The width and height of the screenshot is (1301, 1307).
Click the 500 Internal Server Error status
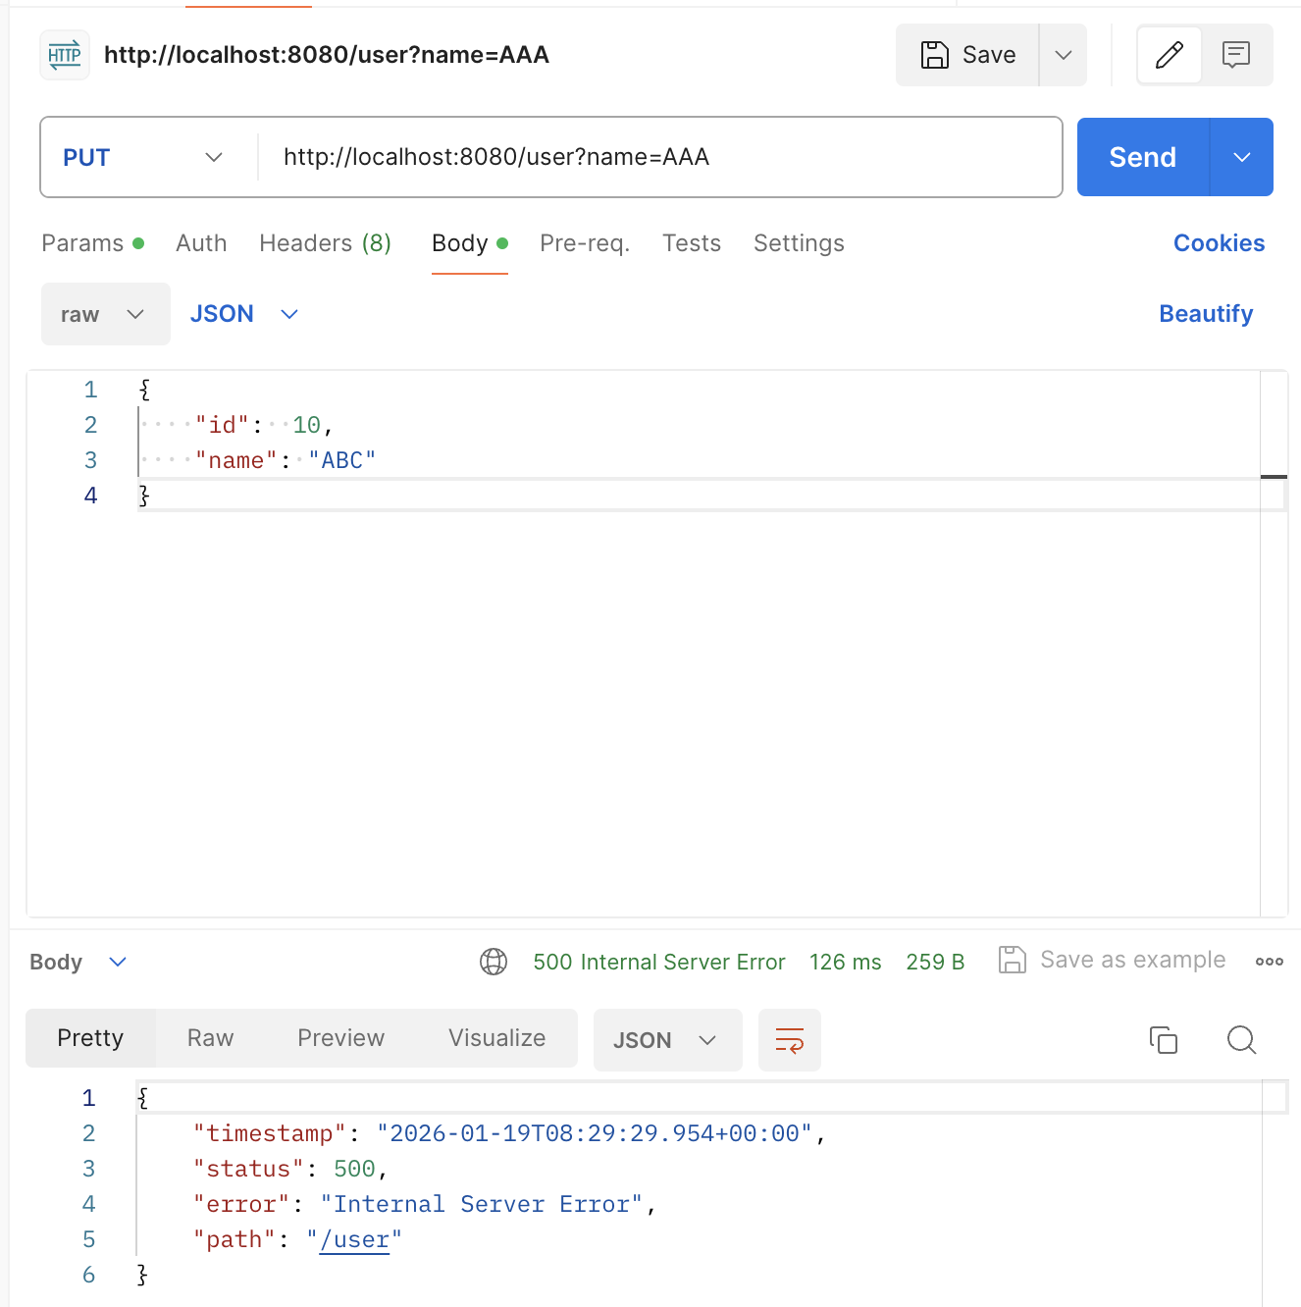tap(659, 962)
